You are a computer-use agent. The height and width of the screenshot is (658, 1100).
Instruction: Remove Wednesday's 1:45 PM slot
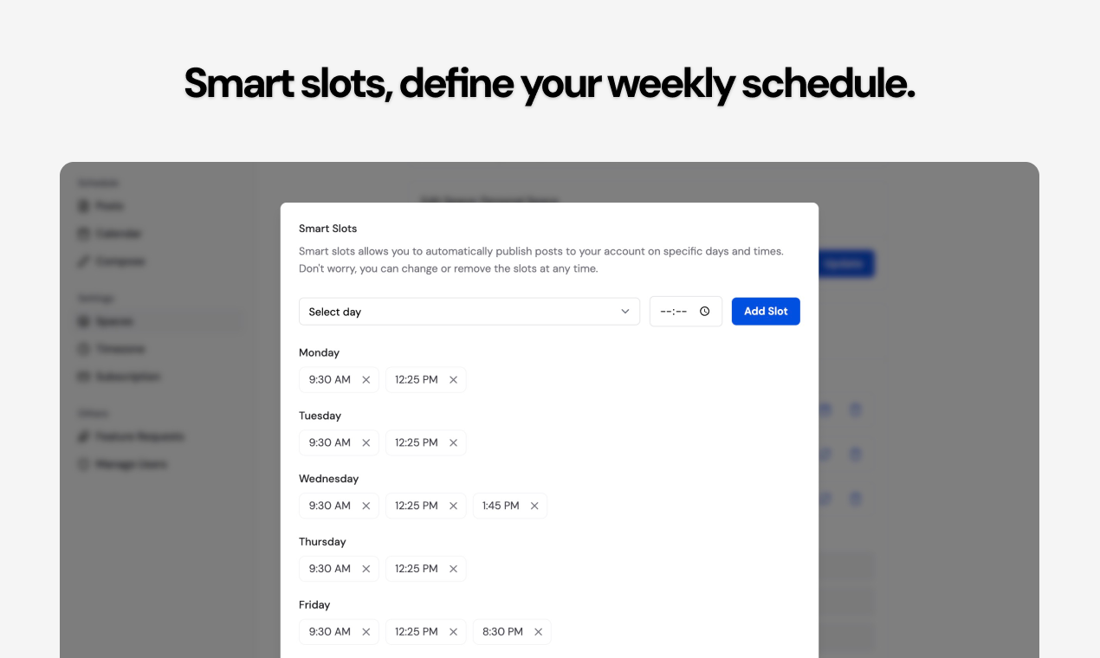click(534, 505)
